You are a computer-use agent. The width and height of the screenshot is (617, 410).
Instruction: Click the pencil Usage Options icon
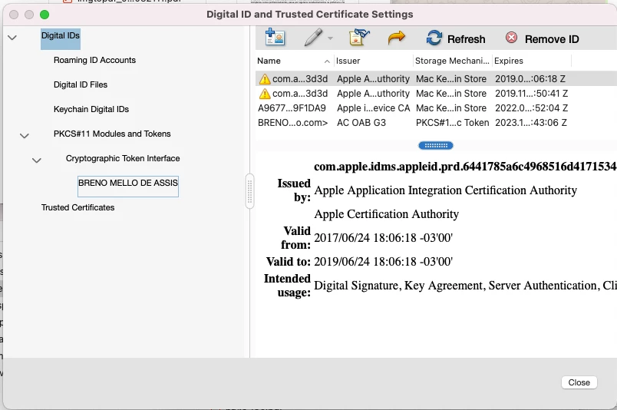(313, 38)
